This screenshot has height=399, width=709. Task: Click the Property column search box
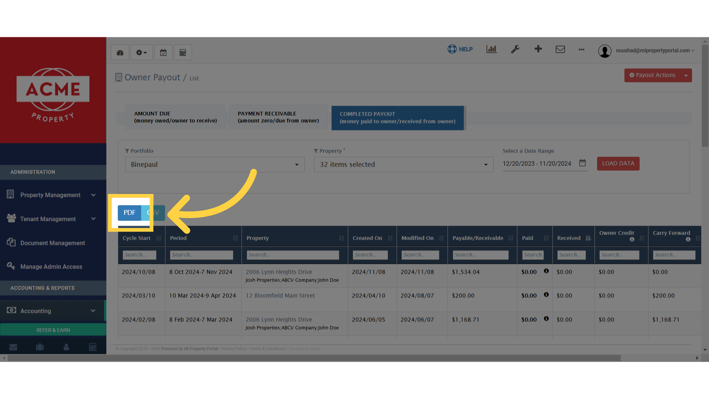[x=293, y=255]
